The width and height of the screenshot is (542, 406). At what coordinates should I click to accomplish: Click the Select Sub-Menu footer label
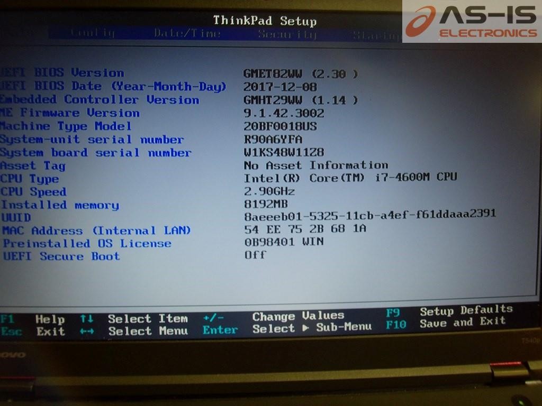(x=312, y=328)
